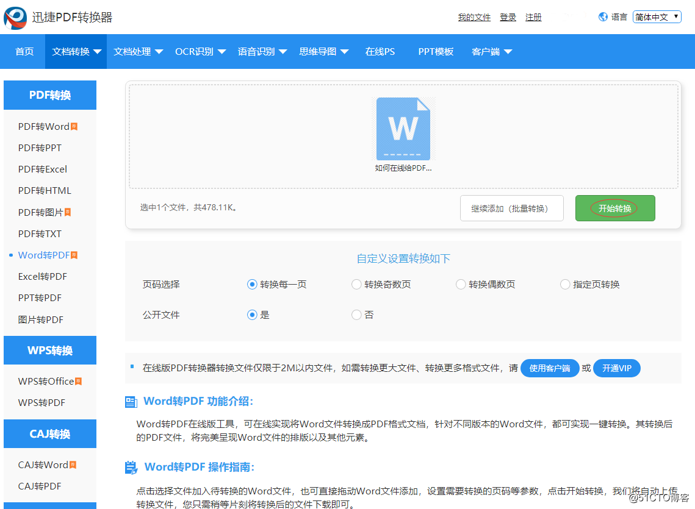Click the PDF转换 sidebar header
Screen dimensions: 695x509
(50, 95)
